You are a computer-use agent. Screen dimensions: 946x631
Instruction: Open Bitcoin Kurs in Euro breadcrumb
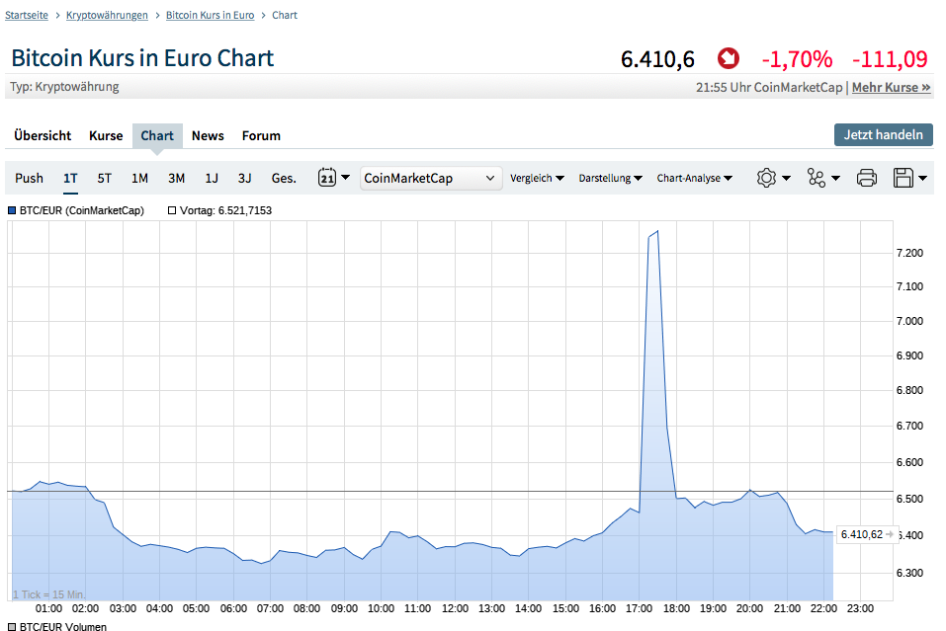pos(210,15)
